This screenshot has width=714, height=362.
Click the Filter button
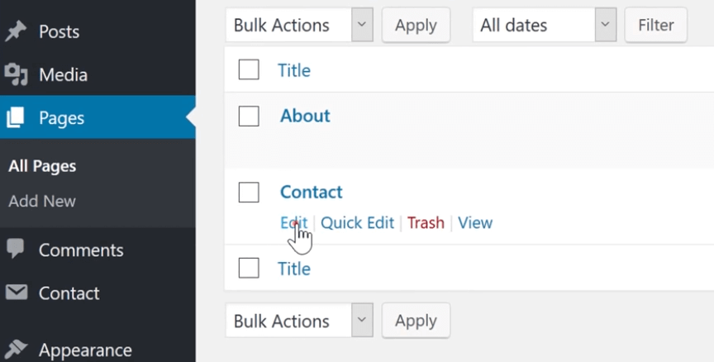tap(655, 25)
